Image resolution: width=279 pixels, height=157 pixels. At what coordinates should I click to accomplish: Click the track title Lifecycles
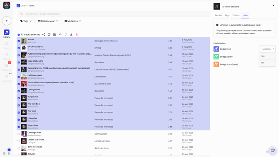click(x=32, y=118)
